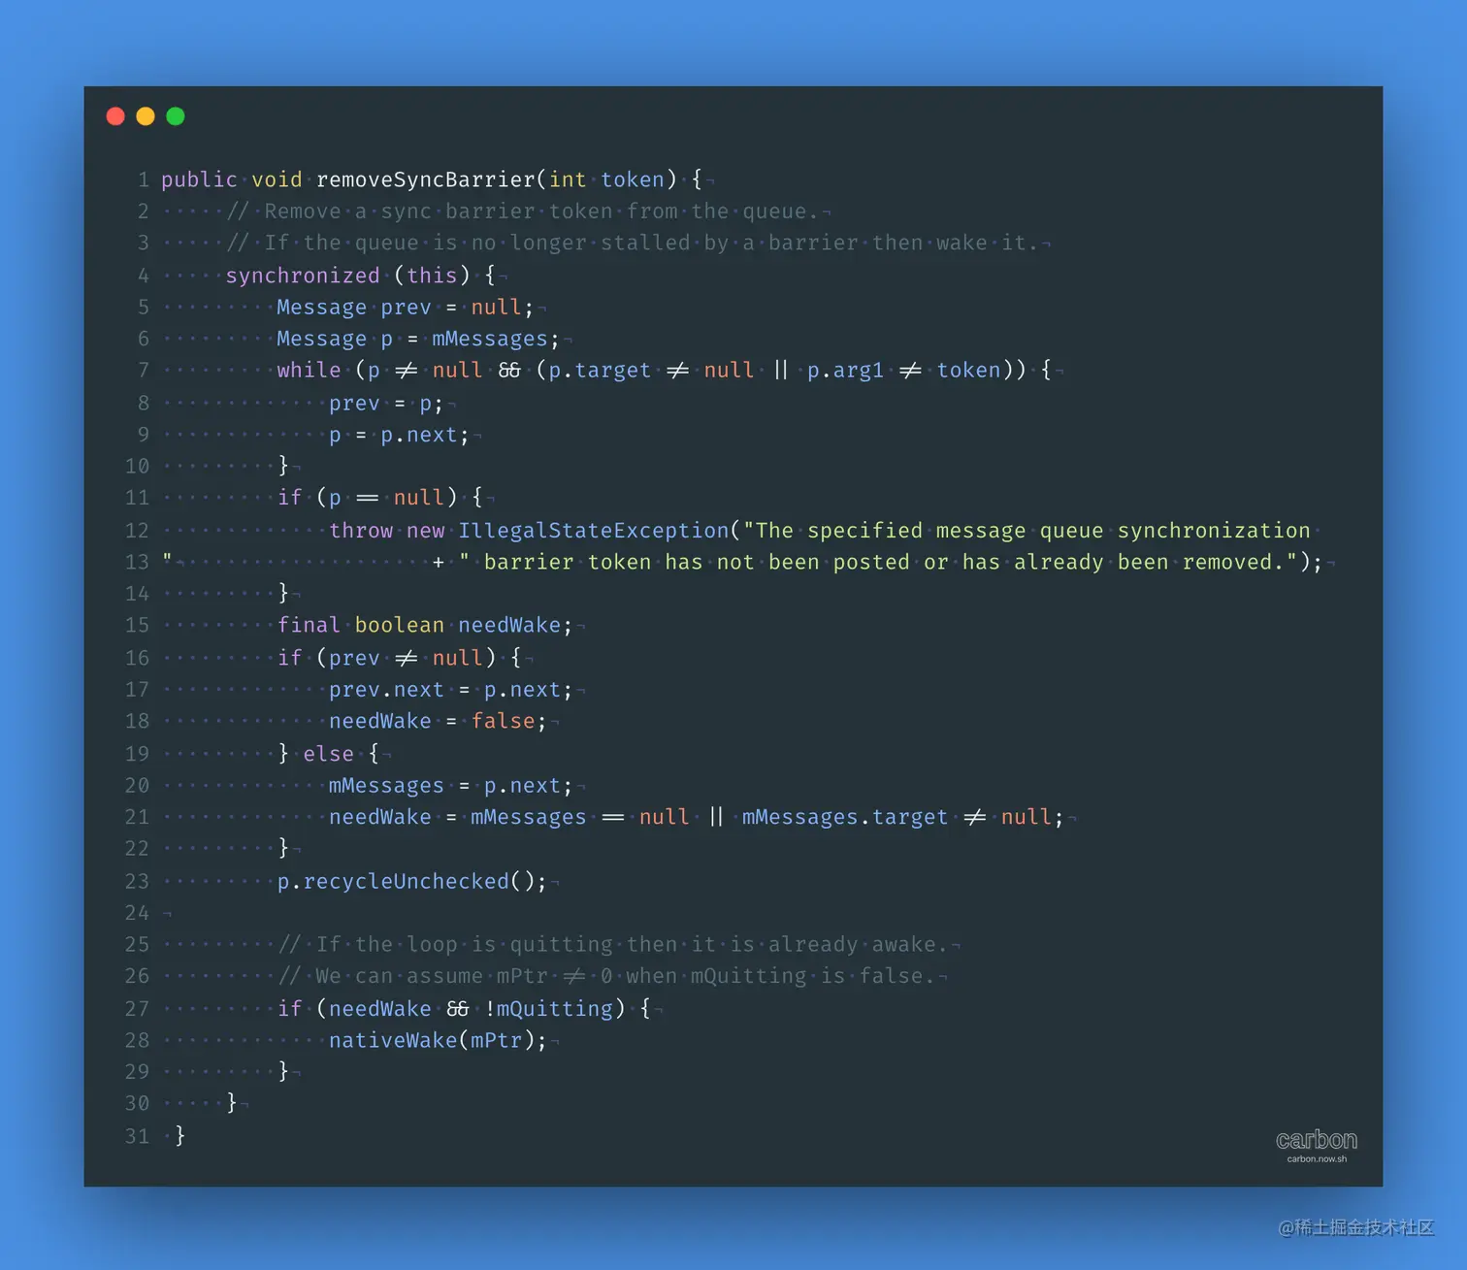Click line number 16
1467x1270 pixels.
137,658
